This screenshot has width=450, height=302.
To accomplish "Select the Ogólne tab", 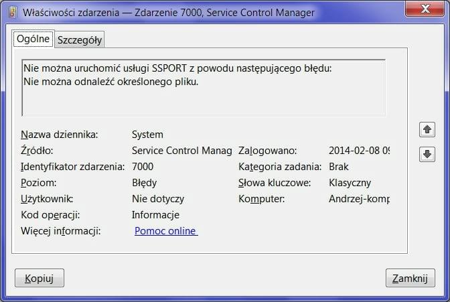I will [33, 39].
